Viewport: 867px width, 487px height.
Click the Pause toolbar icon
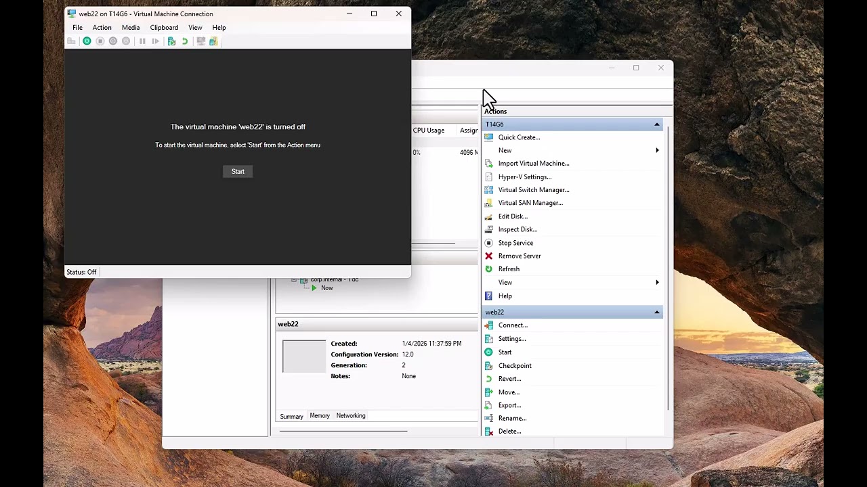[142, 41]
